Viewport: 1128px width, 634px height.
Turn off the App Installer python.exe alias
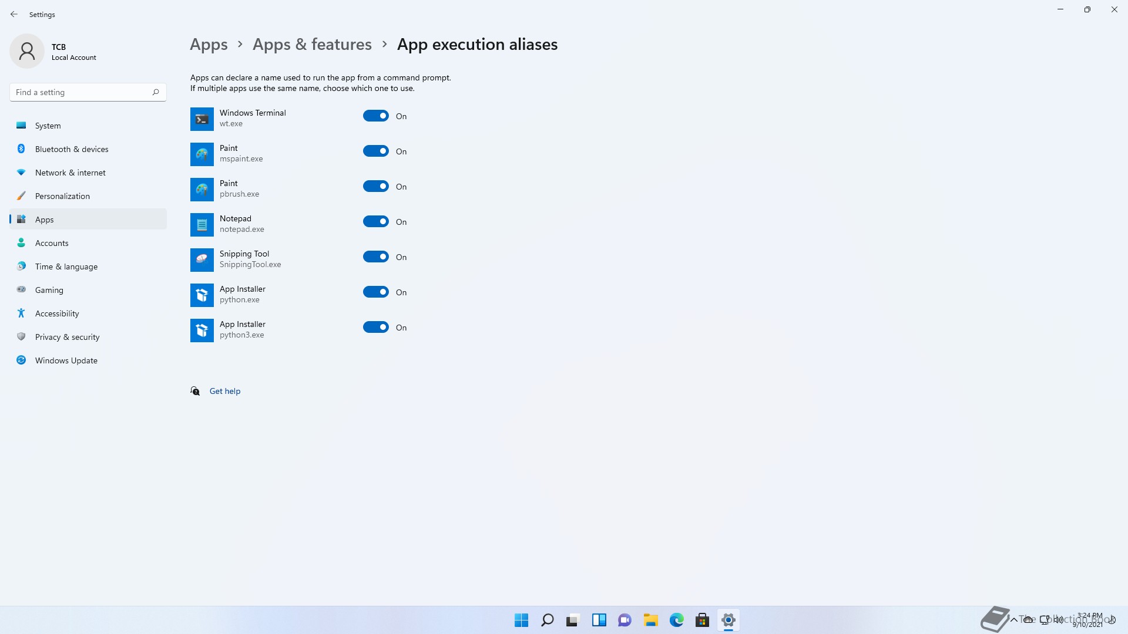tap(375, 292)
